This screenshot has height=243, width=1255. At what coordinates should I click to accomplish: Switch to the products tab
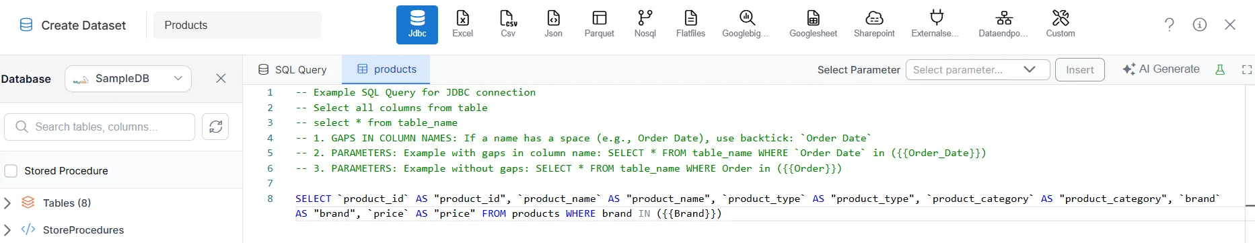pyautogui.click(x=386, y=69)
